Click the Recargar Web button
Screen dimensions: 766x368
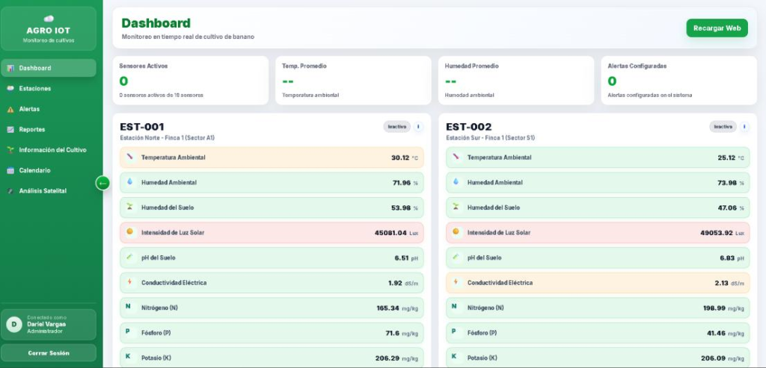point(717,28)
